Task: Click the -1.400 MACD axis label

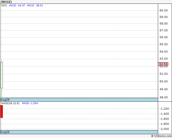Action: coord(164,114)
